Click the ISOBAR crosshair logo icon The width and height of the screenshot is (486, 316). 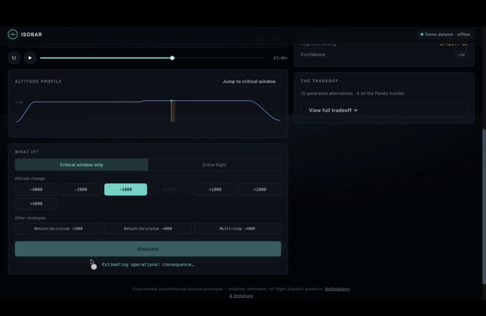pyautogui.click(x=13, y=34)
